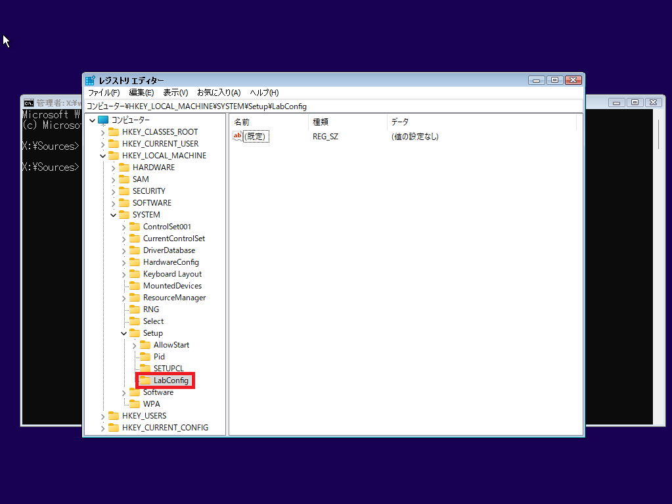Collapse the Setup key chevron
Viewport: 672px width, 504px height.
coord(124,333)
